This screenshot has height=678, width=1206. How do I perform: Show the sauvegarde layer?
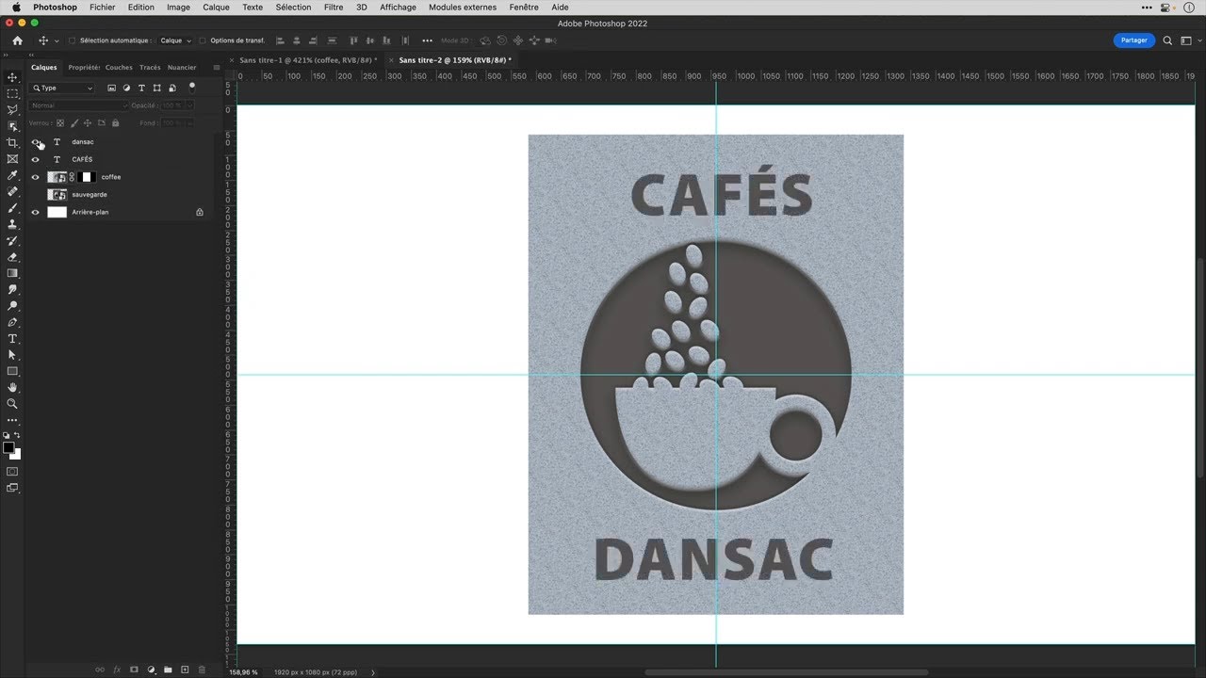pos(36,195)
